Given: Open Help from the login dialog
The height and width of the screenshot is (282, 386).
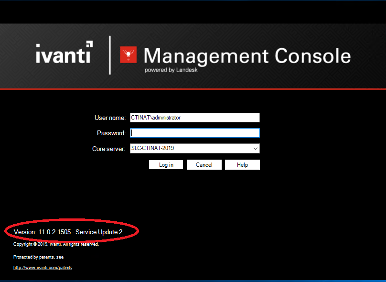Looking at the screenshot, I should (x=242, y=164).
